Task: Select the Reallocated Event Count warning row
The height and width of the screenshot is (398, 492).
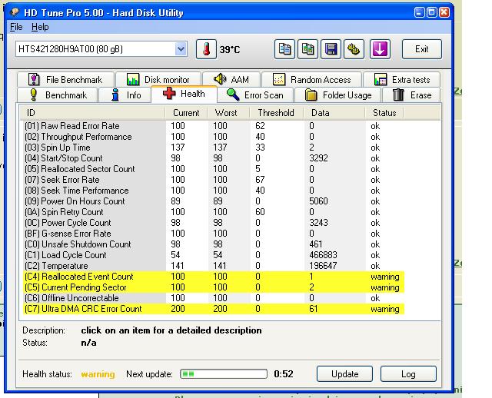Action: pos(214,277)
